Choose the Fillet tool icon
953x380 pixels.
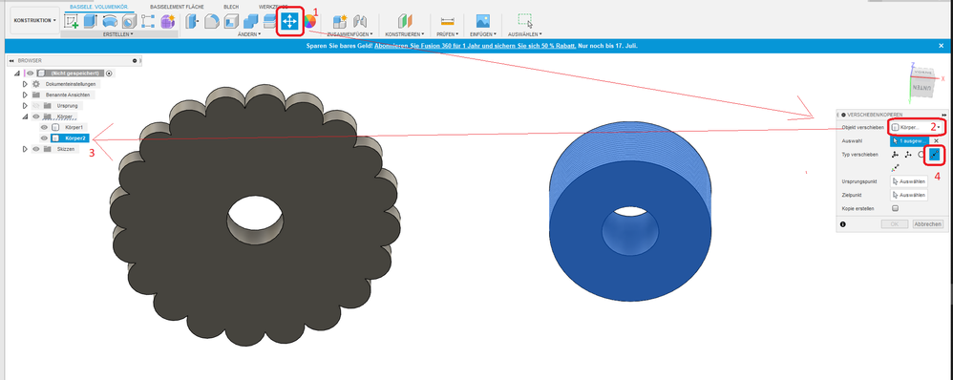pyautogui.click(x=211, y=22)
